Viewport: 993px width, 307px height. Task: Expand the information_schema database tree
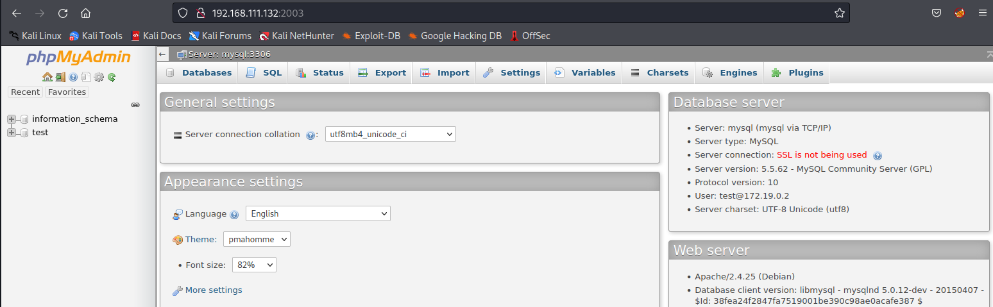tap(12, 119)
